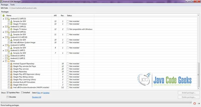
Task: Click the packages list vertical scrollbar thumb
Action: pos(198,75)
